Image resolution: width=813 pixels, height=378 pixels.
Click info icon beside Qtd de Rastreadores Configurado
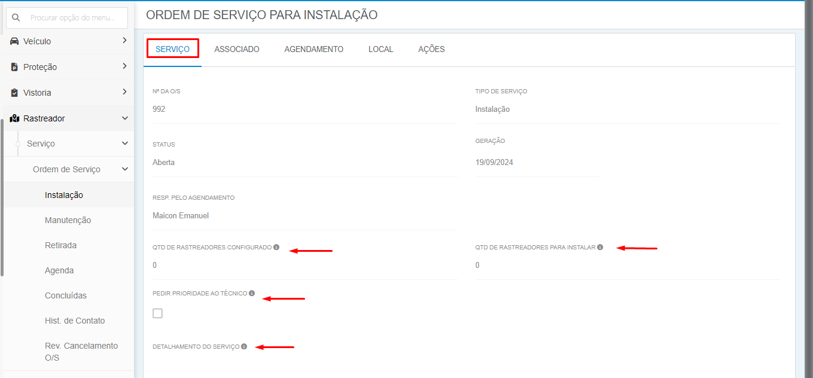(276, 247)
